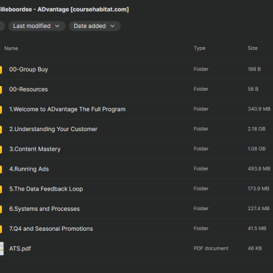
Task: Open the Date added filter dropdown
Action: pos(95,26)
